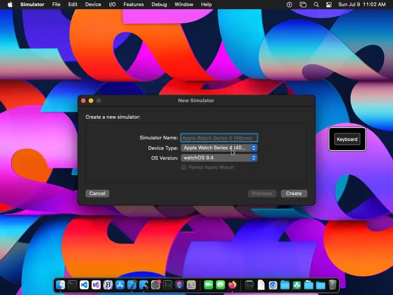The width and height of the screenshot is (393, 295).
Task: Close the New Simulator window
Action: 83,101
